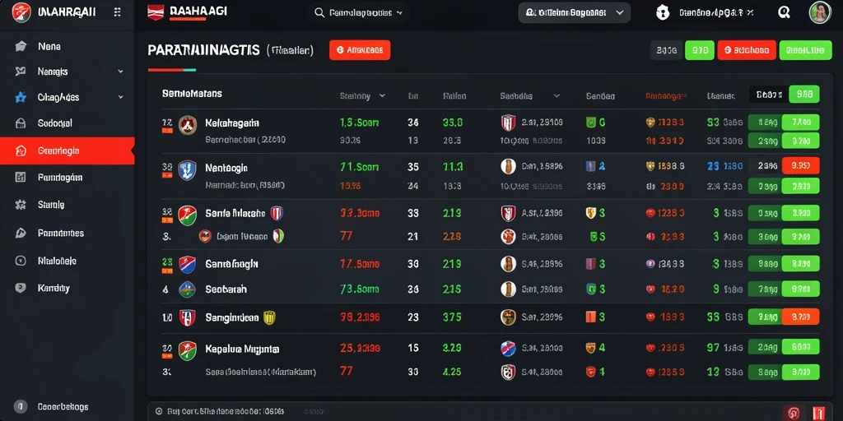Select the star icon in the sidebar

[x=21, y=97]
